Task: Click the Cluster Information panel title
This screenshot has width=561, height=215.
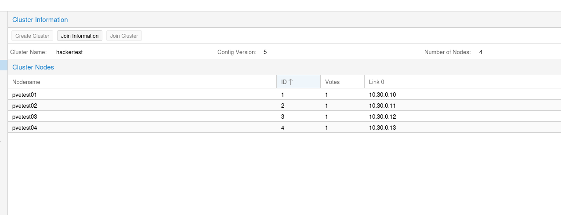Action: (x=40, y=20)
